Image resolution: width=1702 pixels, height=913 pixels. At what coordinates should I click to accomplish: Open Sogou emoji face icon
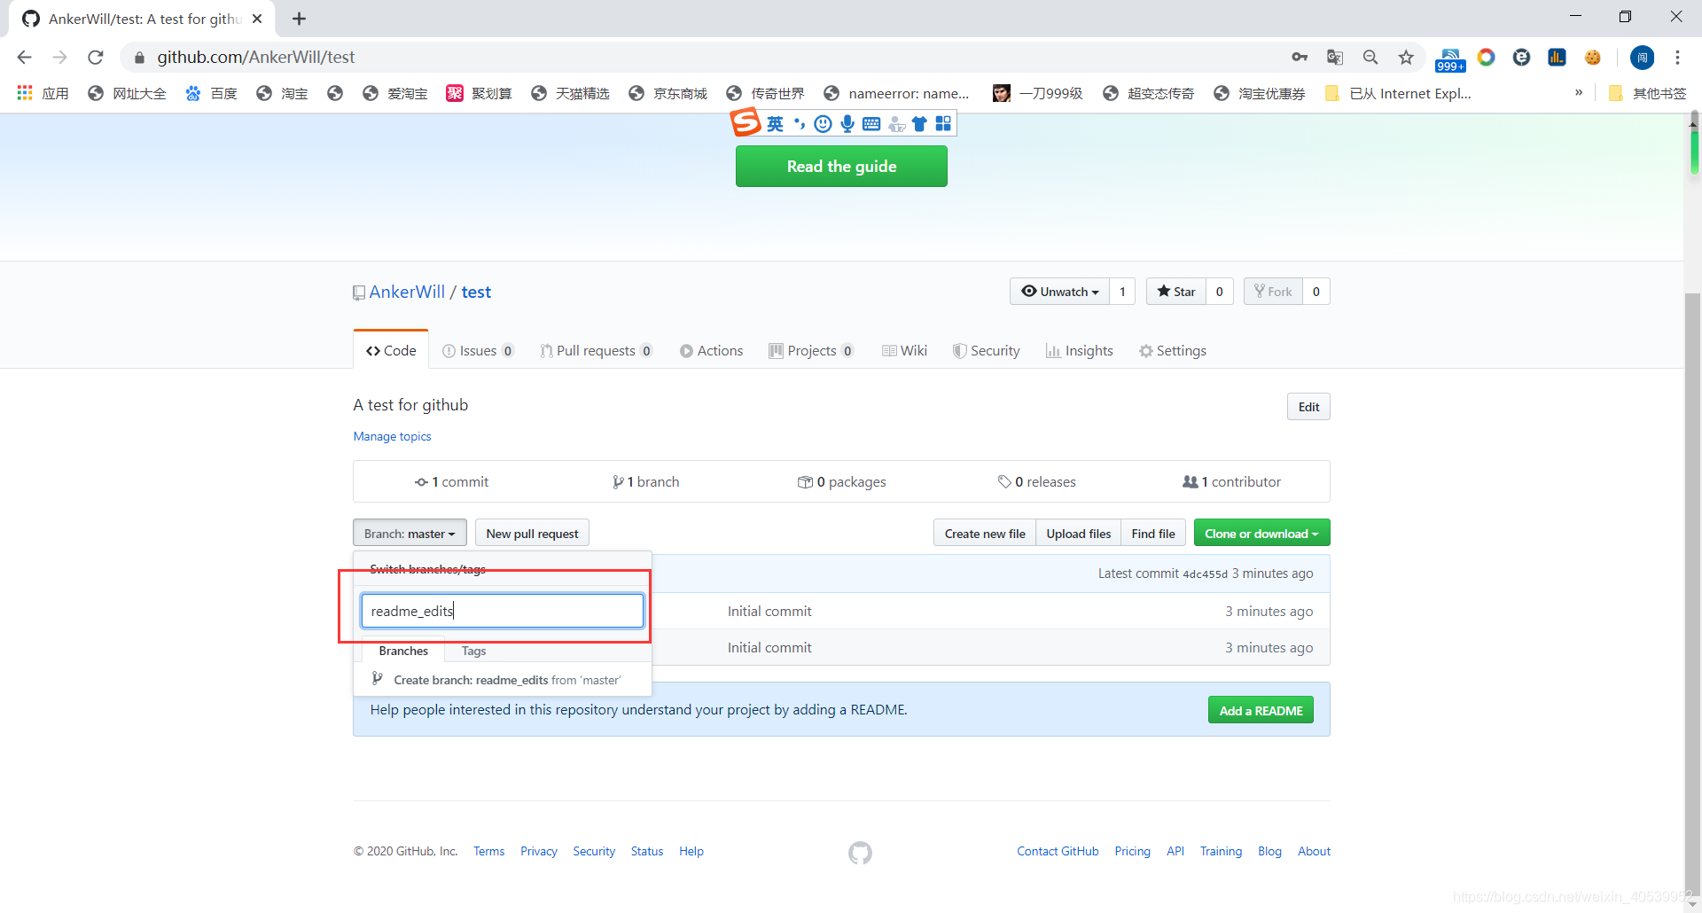coord(824,124)
